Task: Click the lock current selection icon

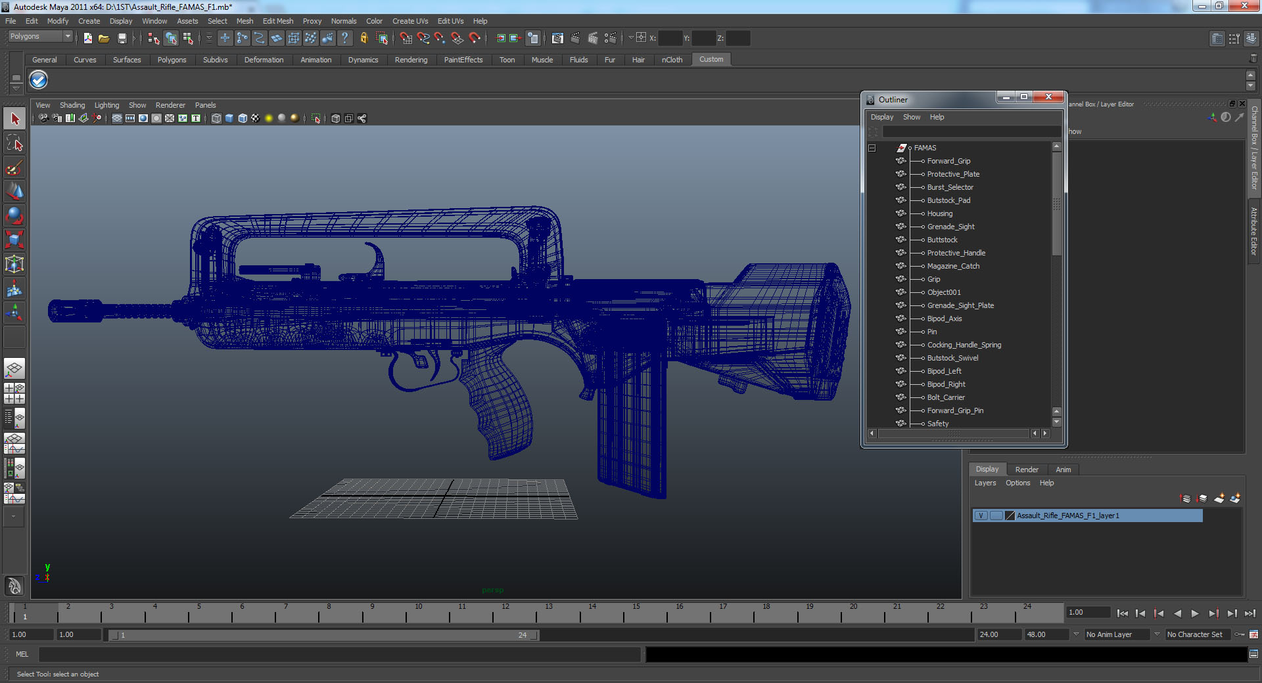Action: pyautogui.click(x=363, y=38)
